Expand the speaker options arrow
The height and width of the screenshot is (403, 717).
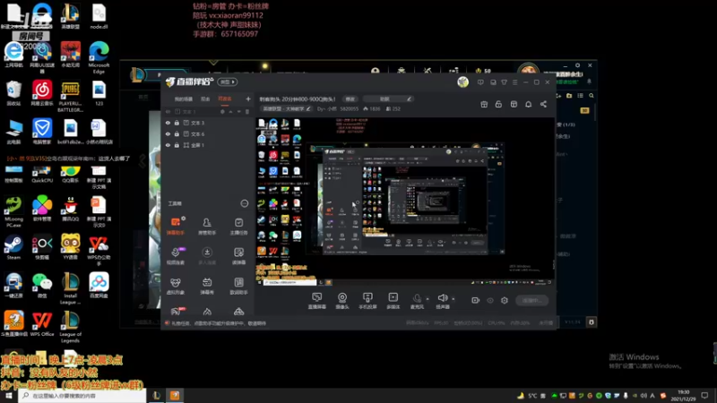tap(454, 299)
